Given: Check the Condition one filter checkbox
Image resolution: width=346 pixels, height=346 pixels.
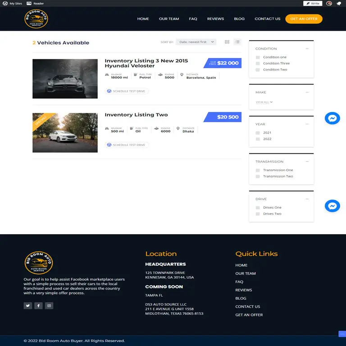Looking at the screenshot, I should (258, 57).
